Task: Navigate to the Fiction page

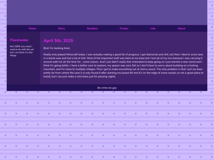Action: pyautogui.click(x=124, y=28)
